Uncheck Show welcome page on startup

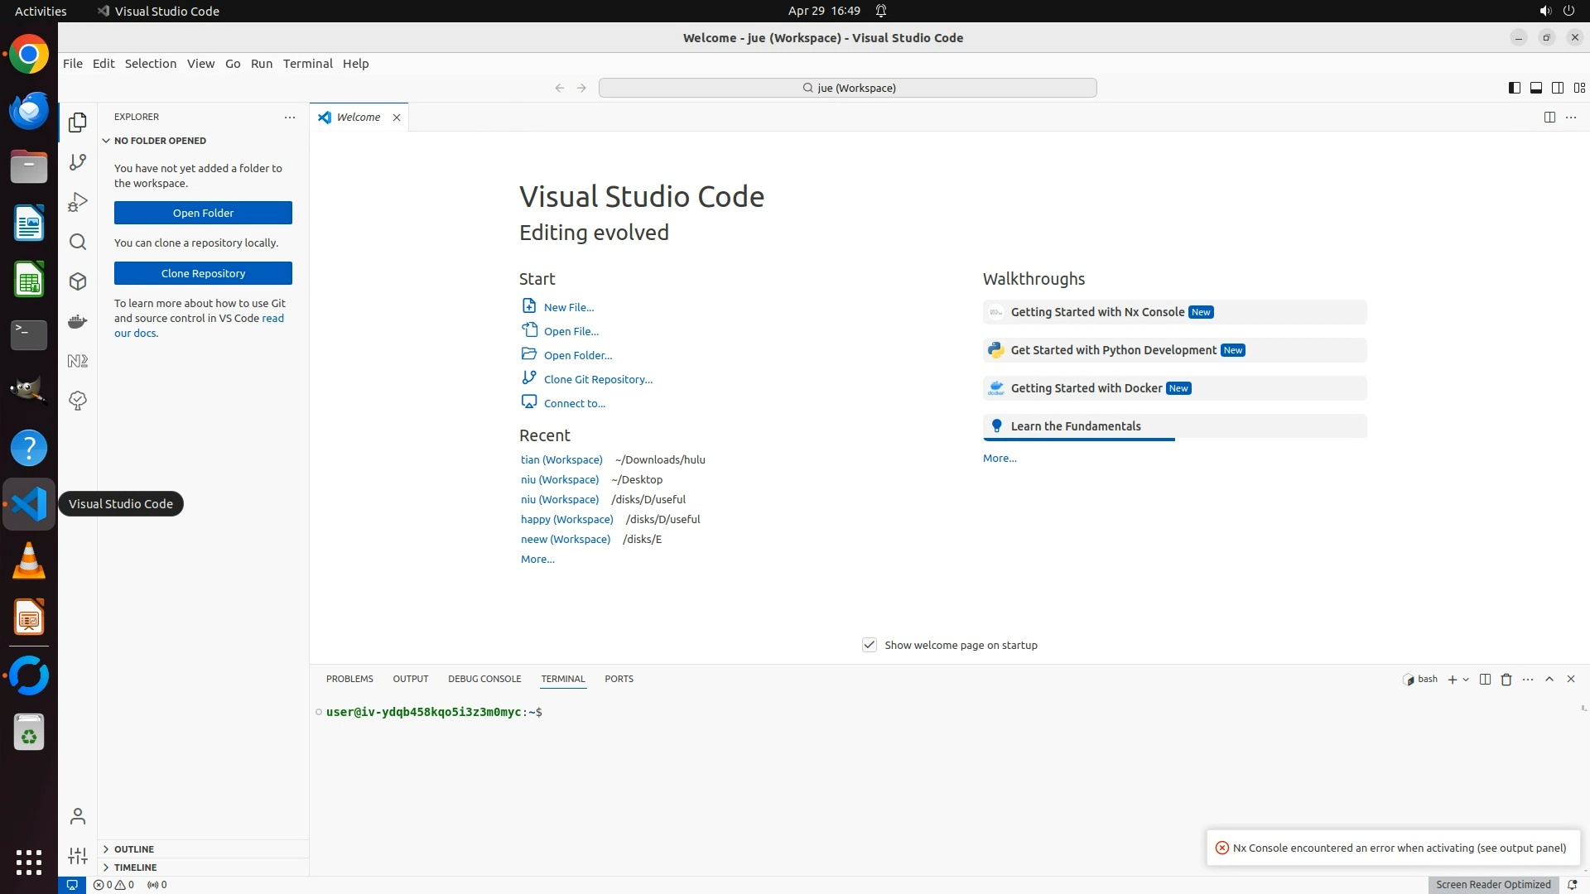coord(869,645)
